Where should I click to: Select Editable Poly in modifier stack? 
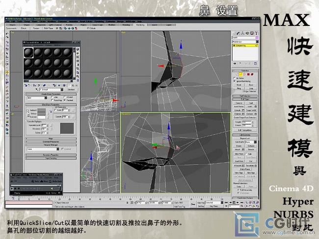[245, 46]
